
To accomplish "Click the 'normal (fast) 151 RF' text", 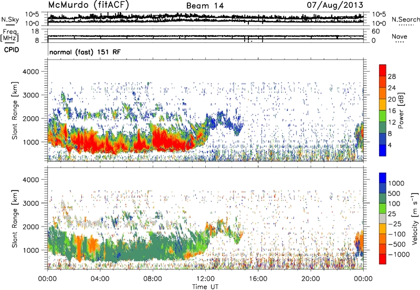I will pos(85,52).
